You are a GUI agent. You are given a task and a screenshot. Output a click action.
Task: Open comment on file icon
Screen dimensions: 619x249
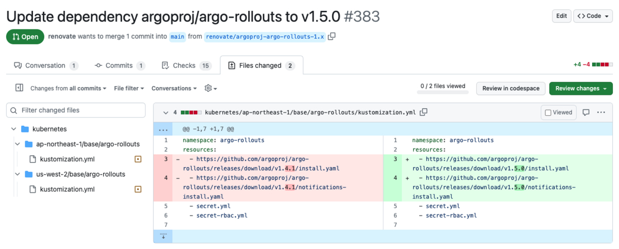(x=586, y=112)
